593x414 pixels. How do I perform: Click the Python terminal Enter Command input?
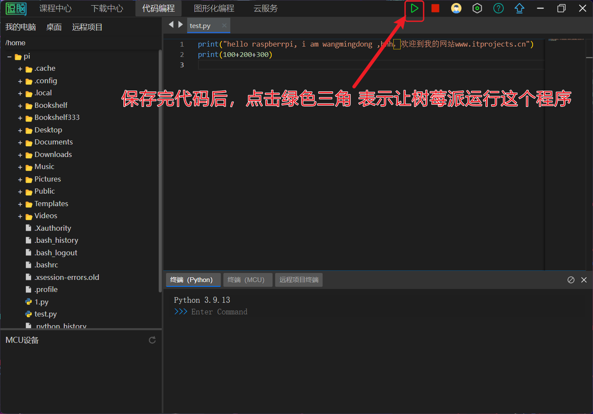[x=219, y=312]
